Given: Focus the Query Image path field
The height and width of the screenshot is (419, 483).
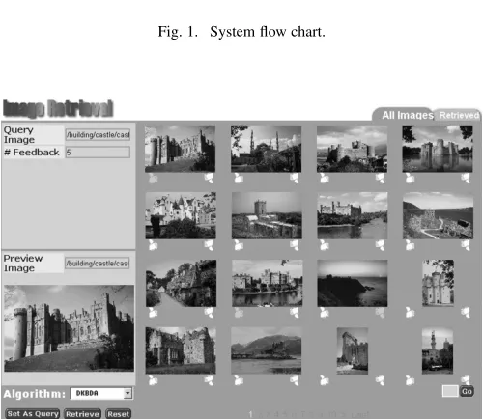Looking at the screenshot, I should coord(98,134).
